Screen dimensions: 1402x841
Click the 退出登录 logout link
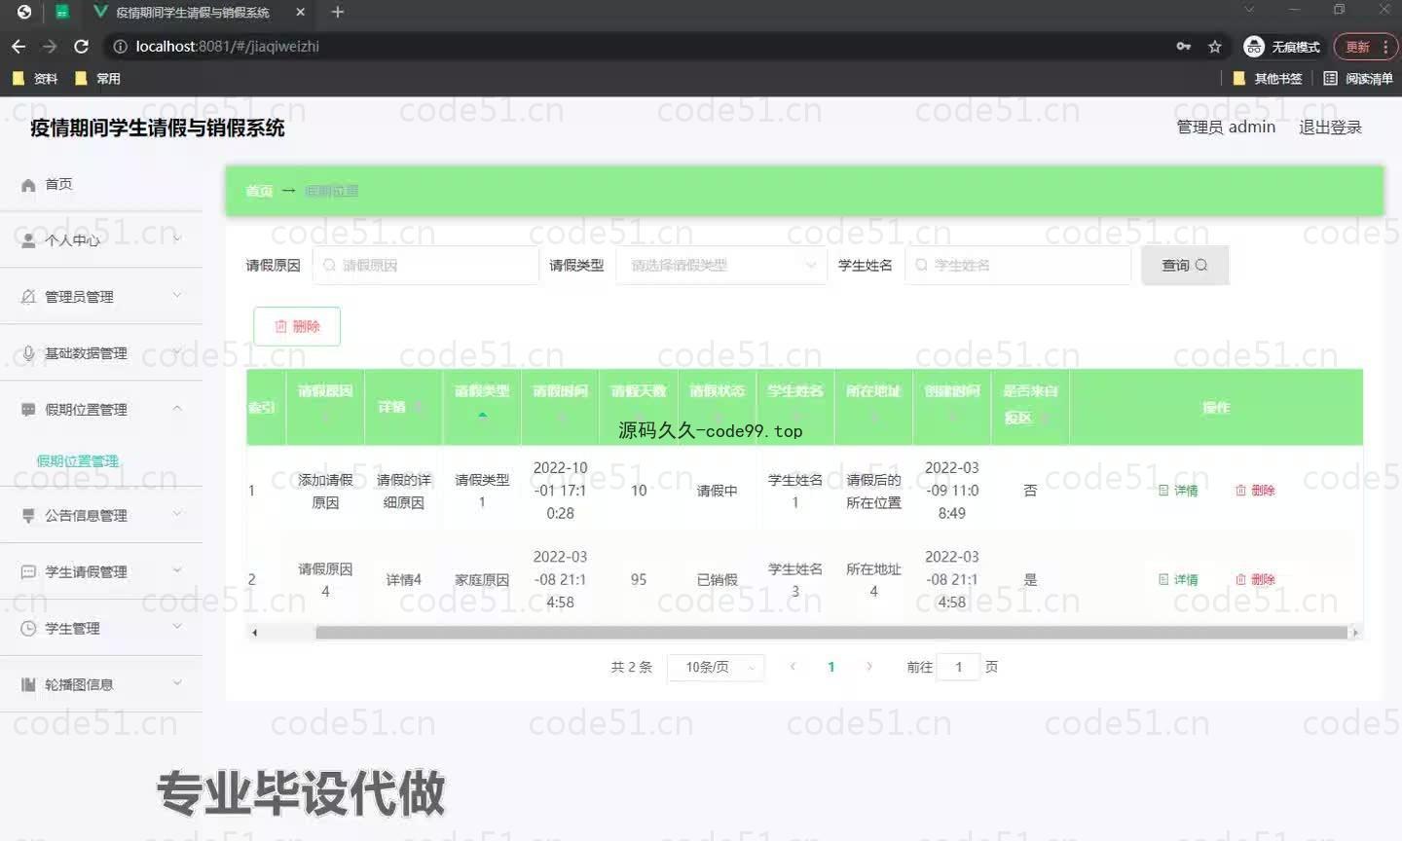click(1330, 128)
